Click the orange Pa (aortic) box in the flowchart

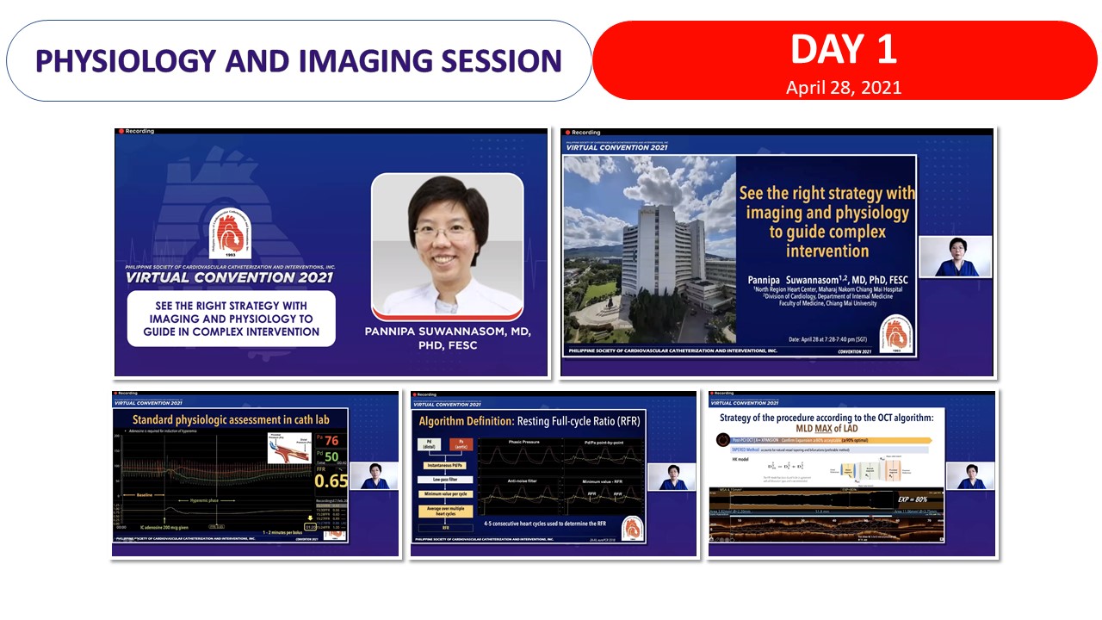point(457,445)
